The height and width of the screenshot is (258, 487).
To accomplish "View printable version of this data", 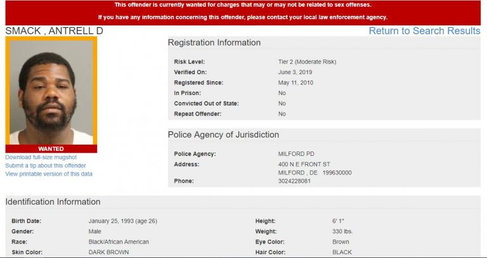I will pos(49,174).
